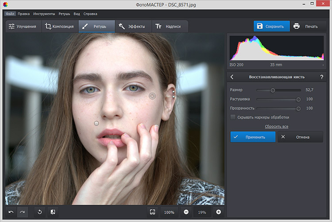Click the undo arrow icon
Image resolution: width=332 pixels, height=222 pixels.
(x=11, y=212)
